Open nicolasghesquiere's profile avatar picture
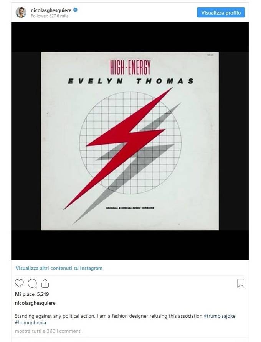The image size is (261, 342). (x=21, y=12)
